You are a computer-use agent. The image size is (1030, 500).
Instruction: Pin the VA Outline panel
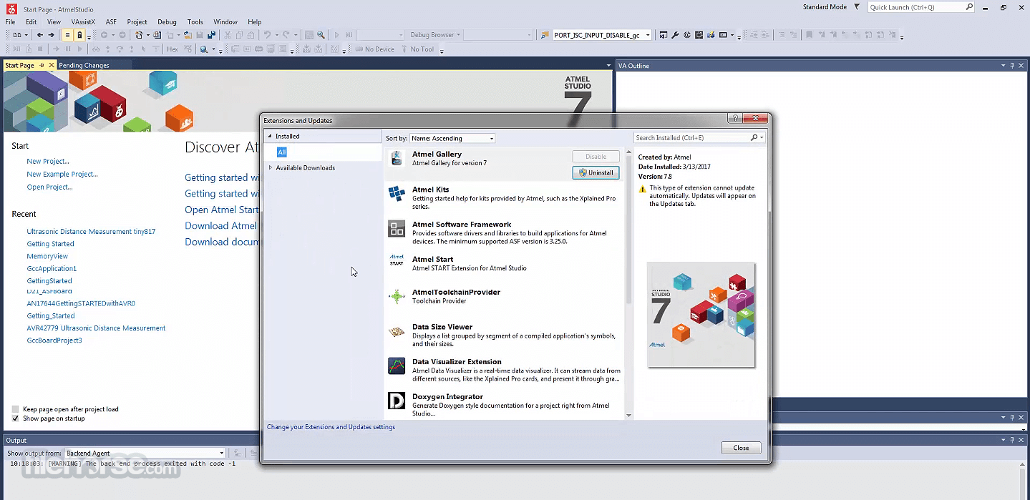click(1012, 66)
